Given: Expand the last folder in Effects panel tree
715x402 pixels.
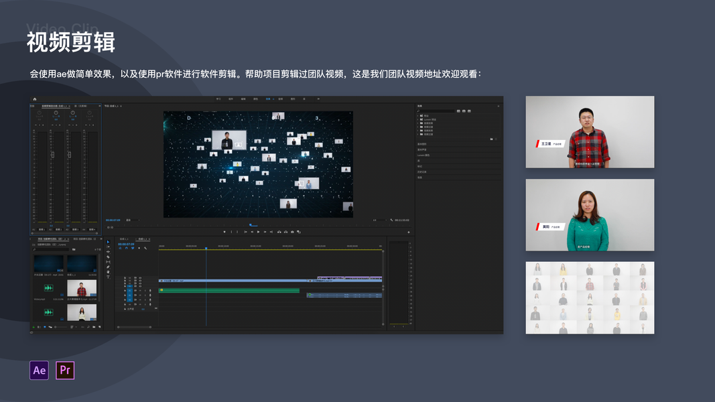Looking at the screenshot, I should pos(417,135).
